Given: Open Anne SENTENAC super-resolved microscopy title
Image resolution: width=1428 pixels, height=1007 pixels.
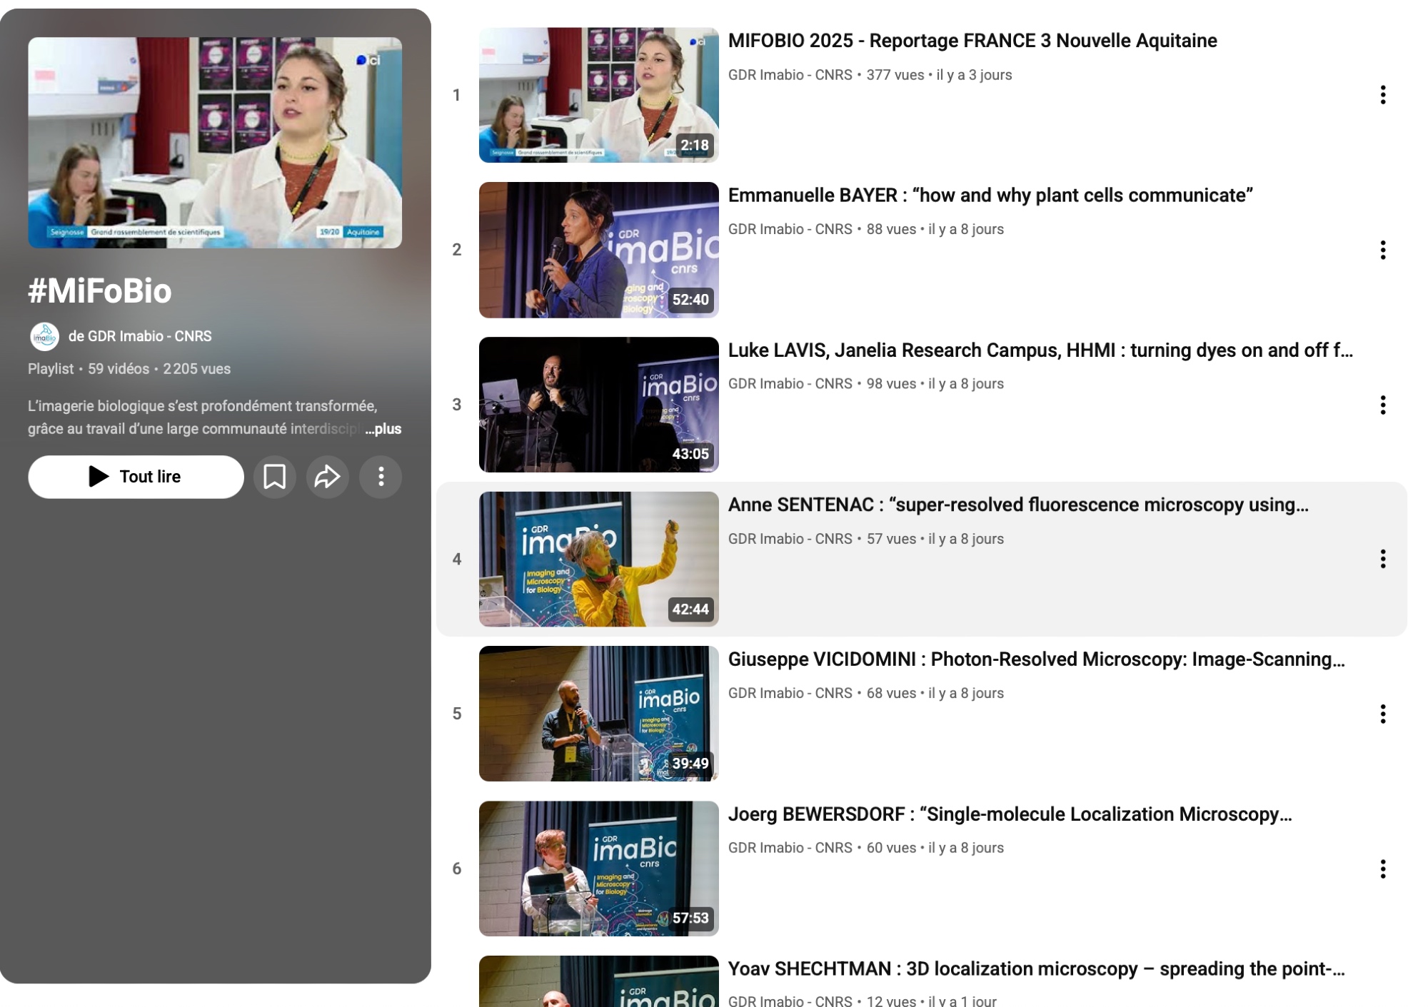Looking at the screenshot, I should tap(1017, 505).
